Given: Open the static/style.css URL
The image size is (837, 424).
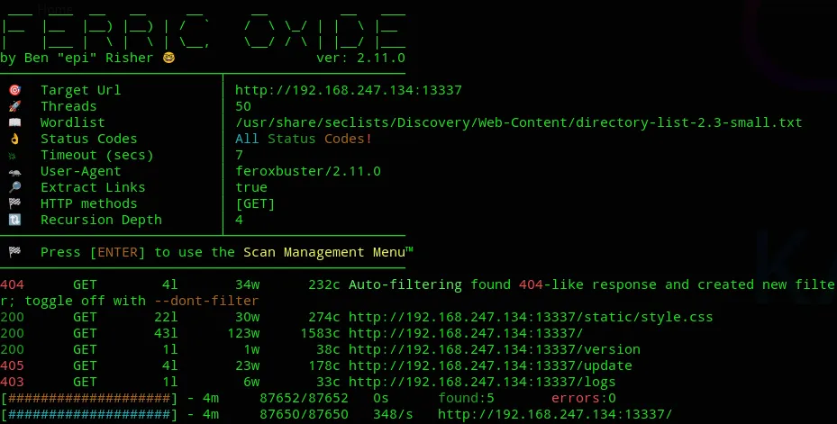Looking at the screenshot, I should (x=531, y=317).
